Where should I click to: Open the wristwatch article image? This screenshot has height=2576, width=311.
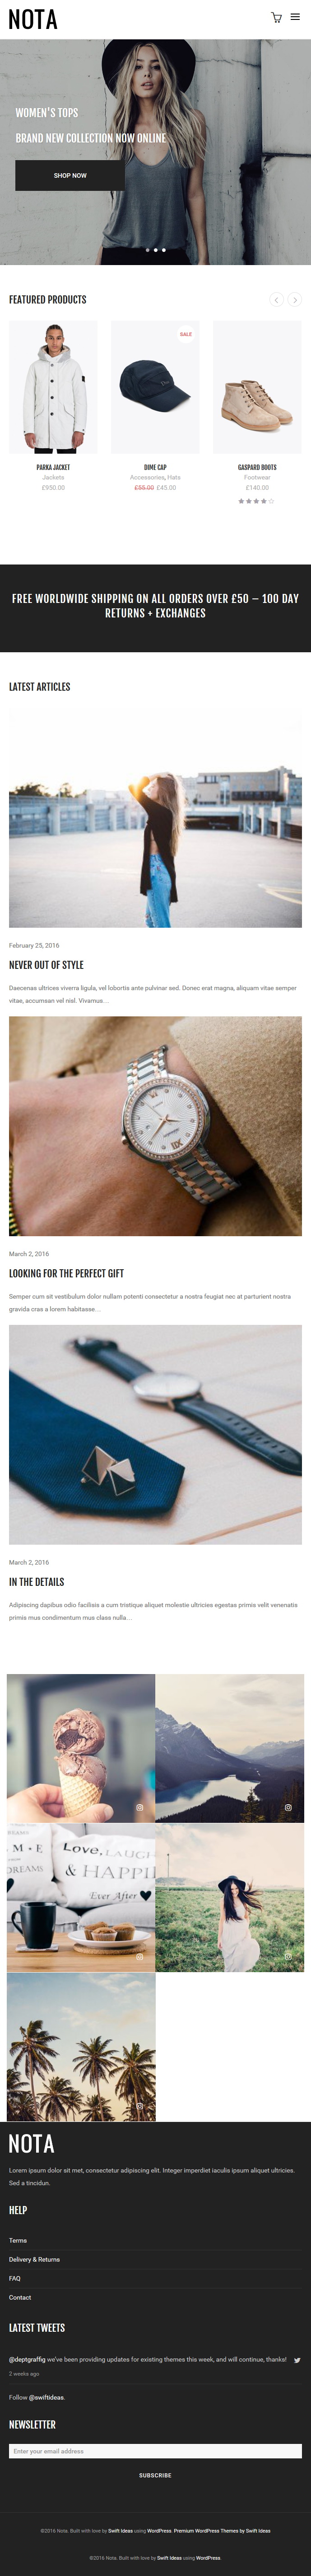tap(155, 1126)
